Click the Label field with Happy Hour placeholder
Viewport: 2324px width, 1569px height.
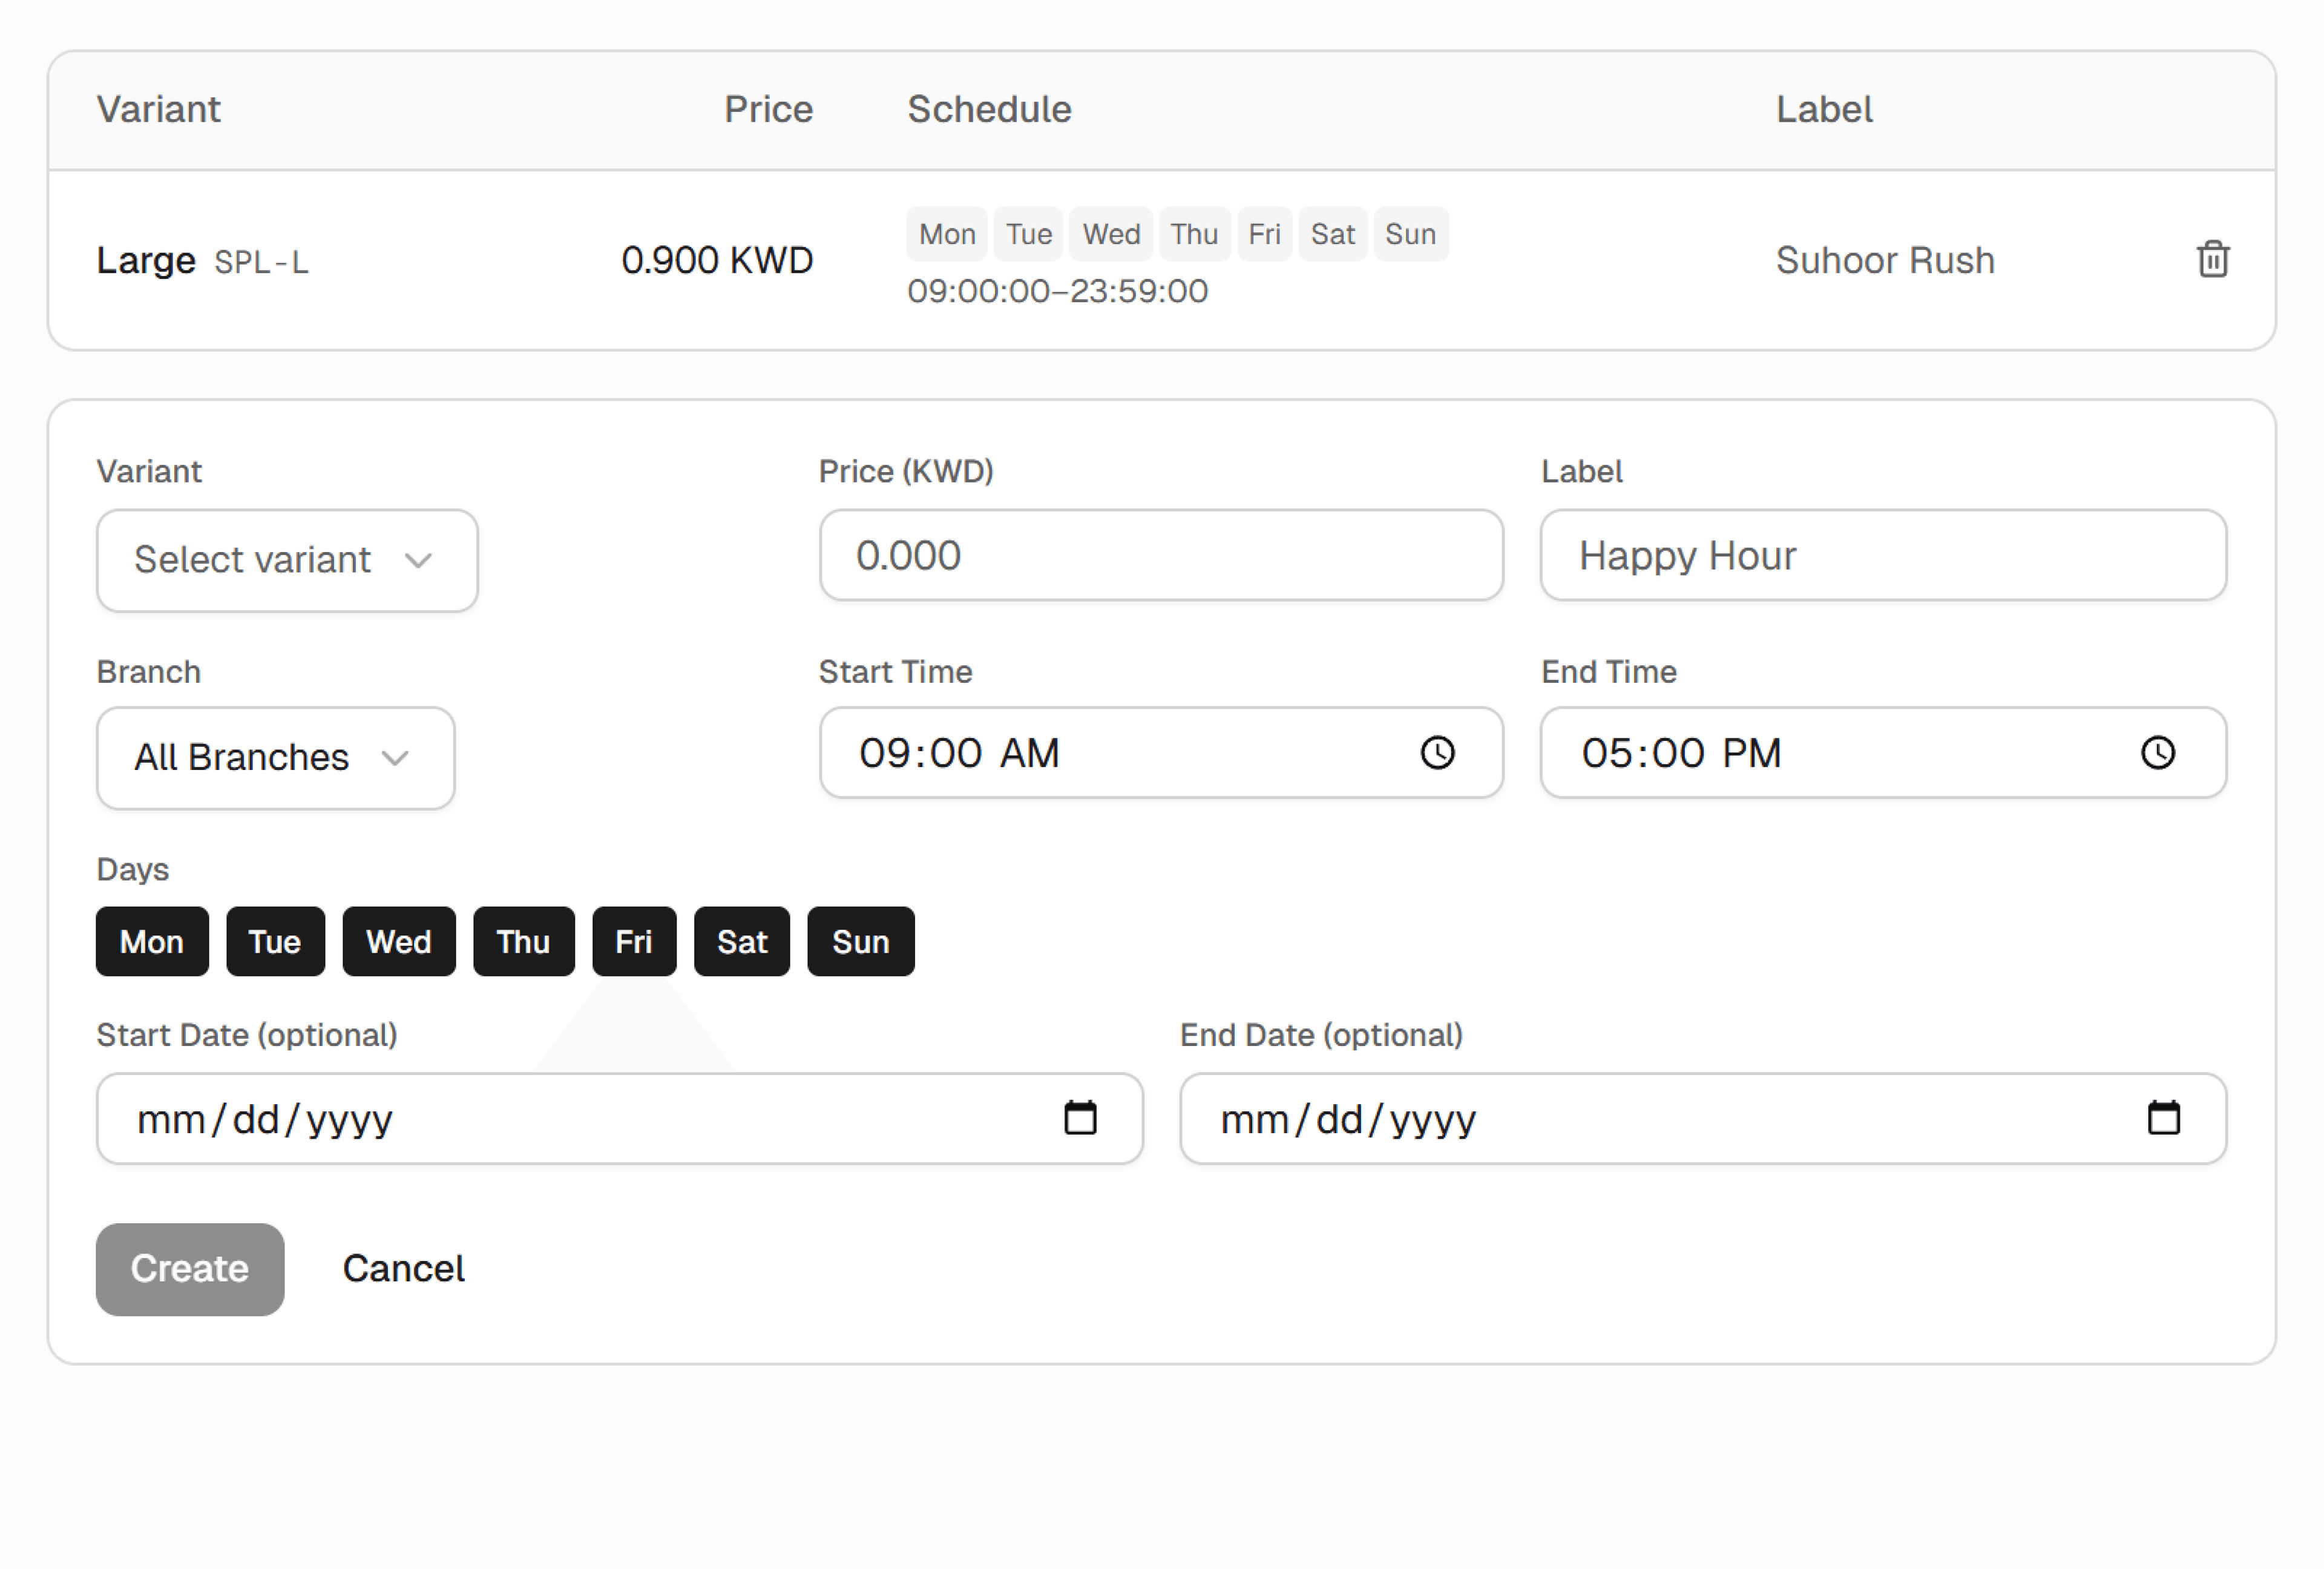[1882, 555]
